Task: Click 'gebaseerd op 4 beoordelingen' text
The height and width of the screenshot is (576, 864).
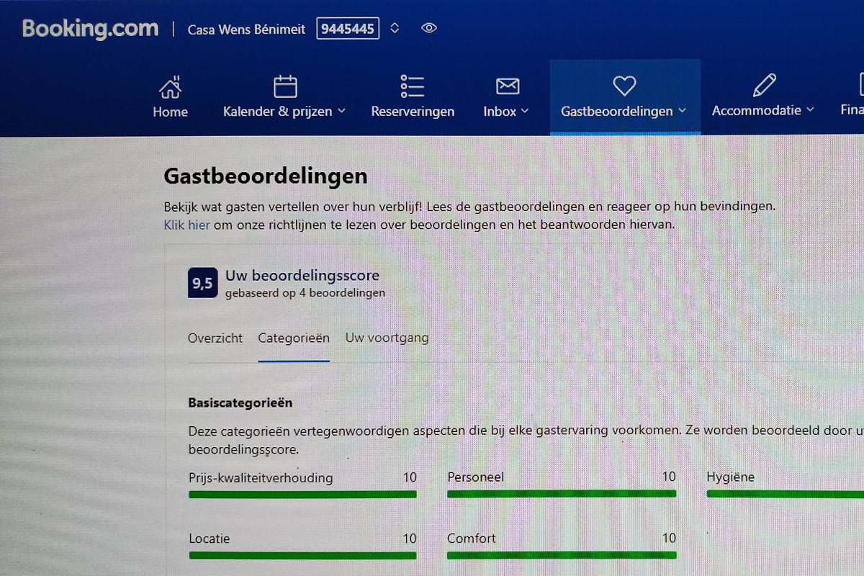Action: coord(305,294)
